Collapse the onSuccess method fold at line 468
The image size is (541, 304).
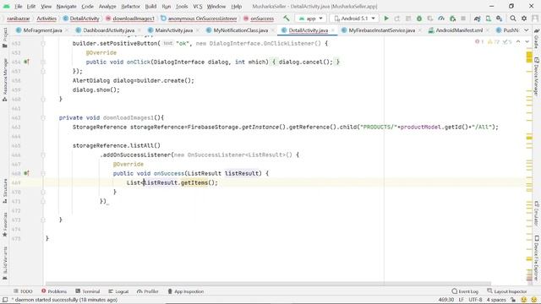(43, 173)
